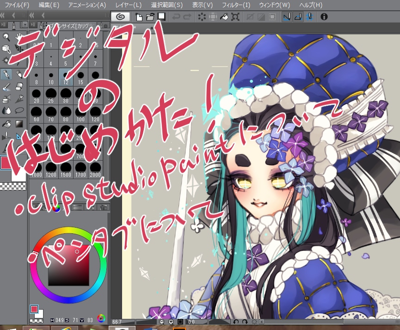The height and width of the screenshot is (330, 400).
Task: Select the Eraser tool
Action: [x=19, y=87]
